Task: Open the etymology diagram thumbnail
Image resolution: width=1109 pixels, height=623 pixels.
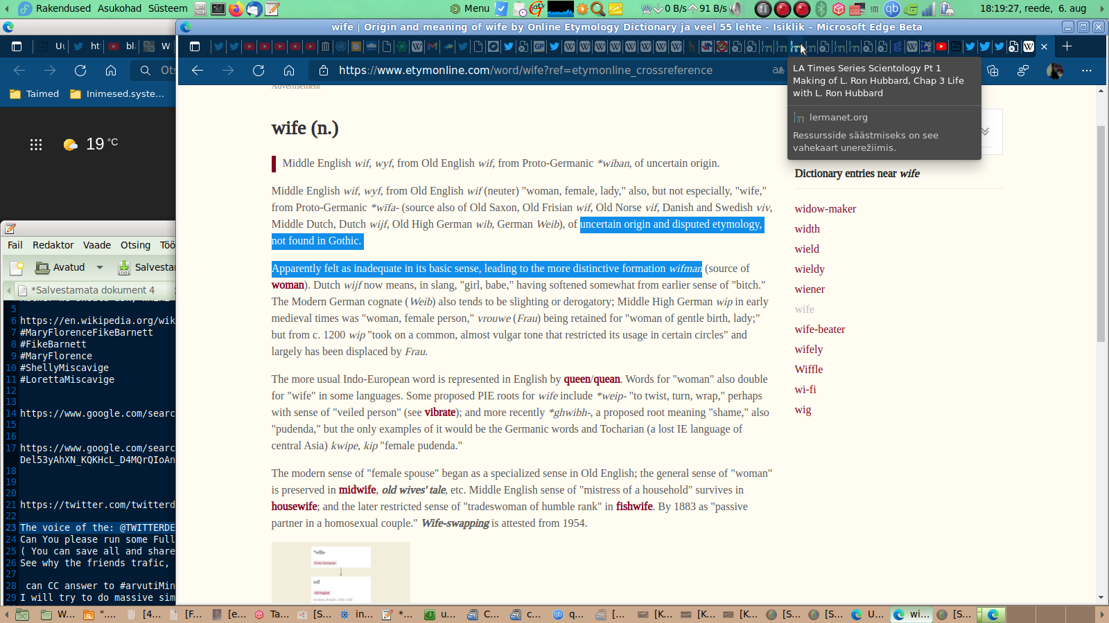Action: 341,572
